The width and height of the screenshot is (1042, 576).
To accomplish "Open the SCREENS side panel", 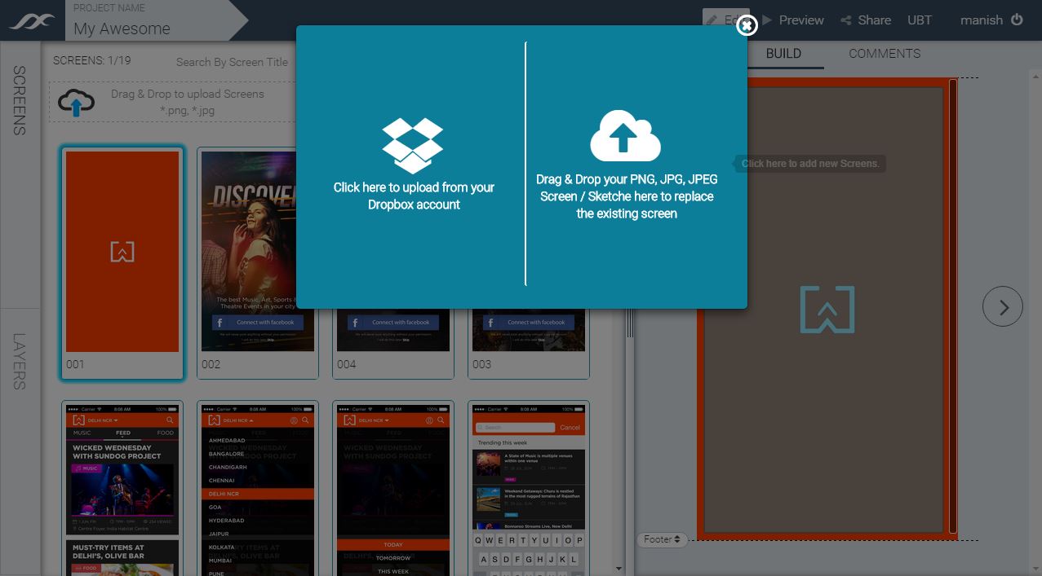I will [20, 100].
